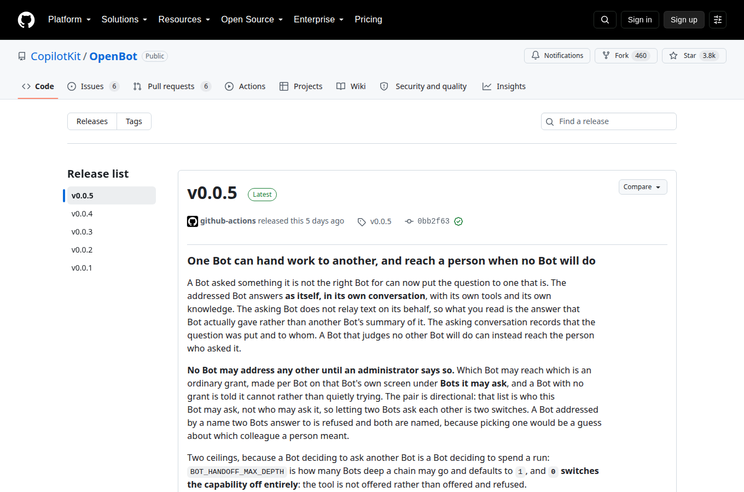
Task: Focus the Find a release search field
Action: coord(609,121)
